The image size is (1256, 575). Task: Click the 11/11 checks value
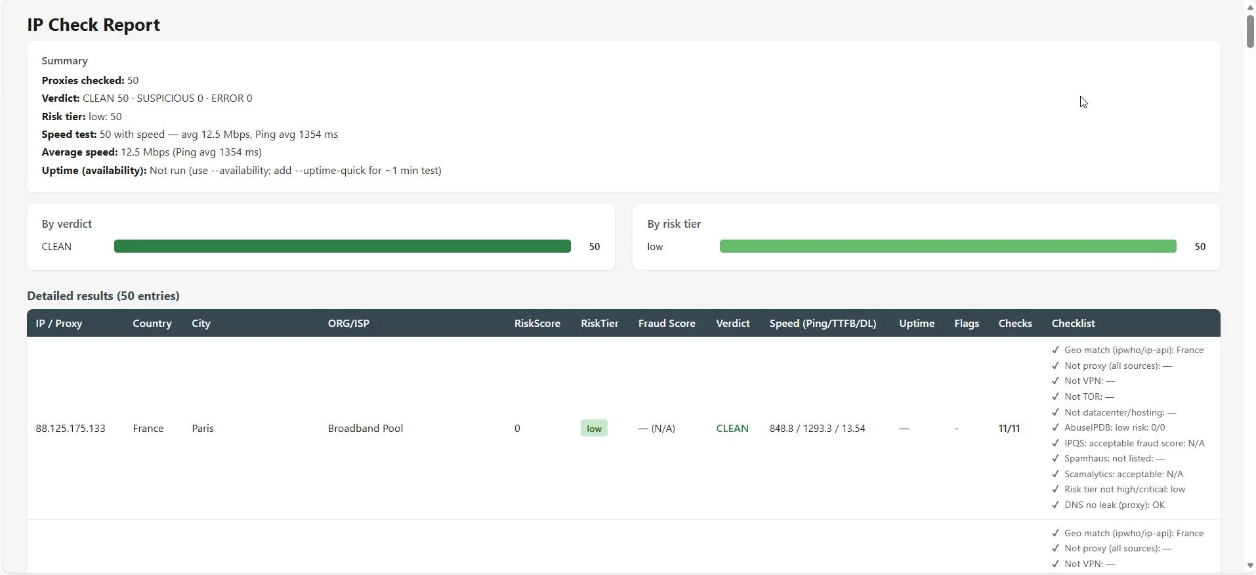click(1009, 428)
